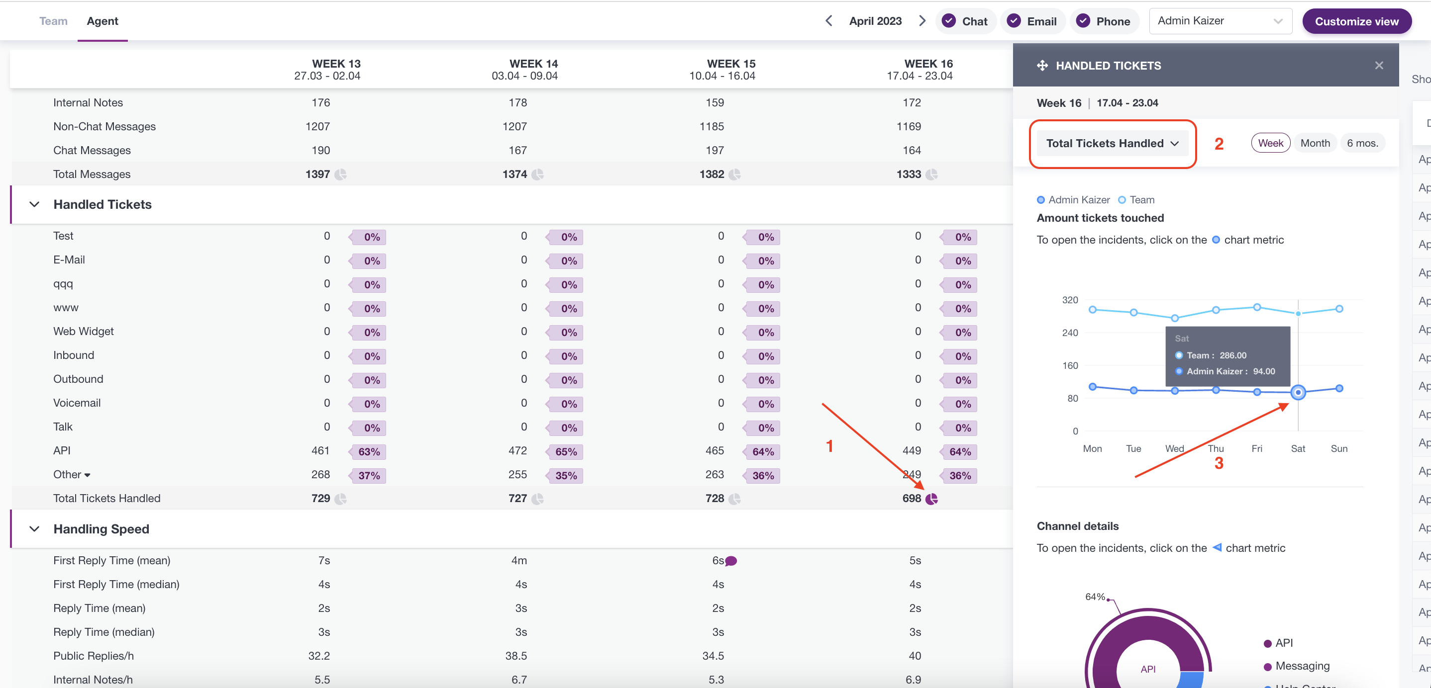Open pie chart icon for Week 14 Total Messages

[x=537, y=174]
